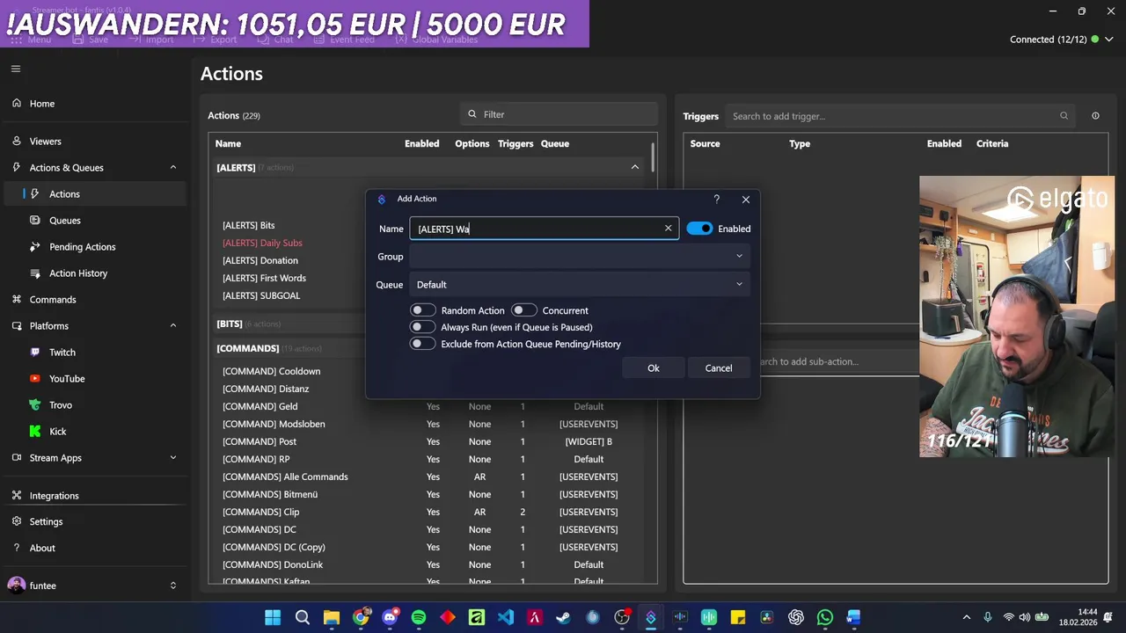Clear the Name field with the x icon
1126x633 pixels.
click(x=668, y=229)
